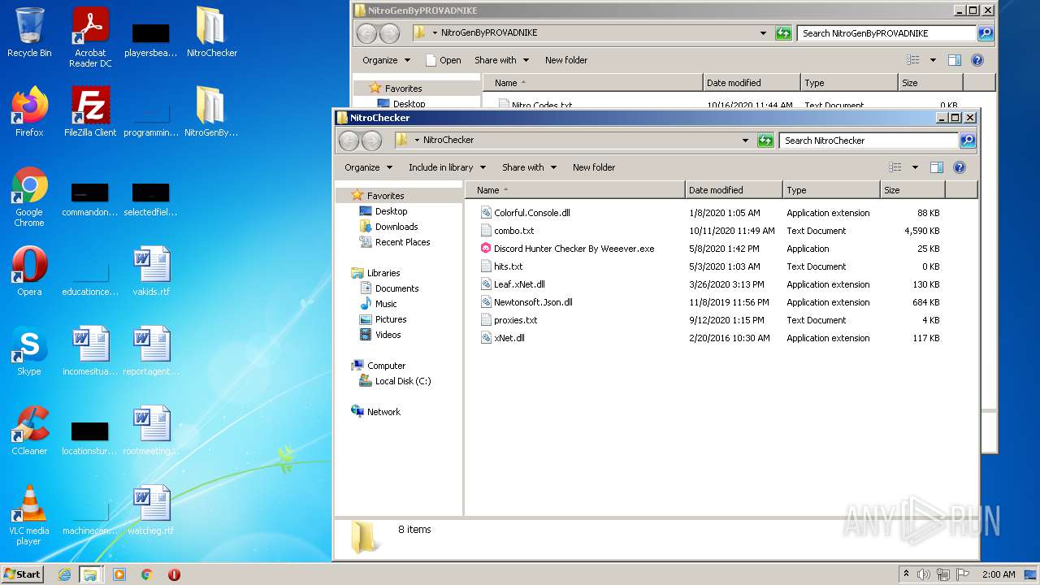Click the Search NitroChecker input field
The width and height of the screenshot is (1040, 585).
click(x=869, y=141)
